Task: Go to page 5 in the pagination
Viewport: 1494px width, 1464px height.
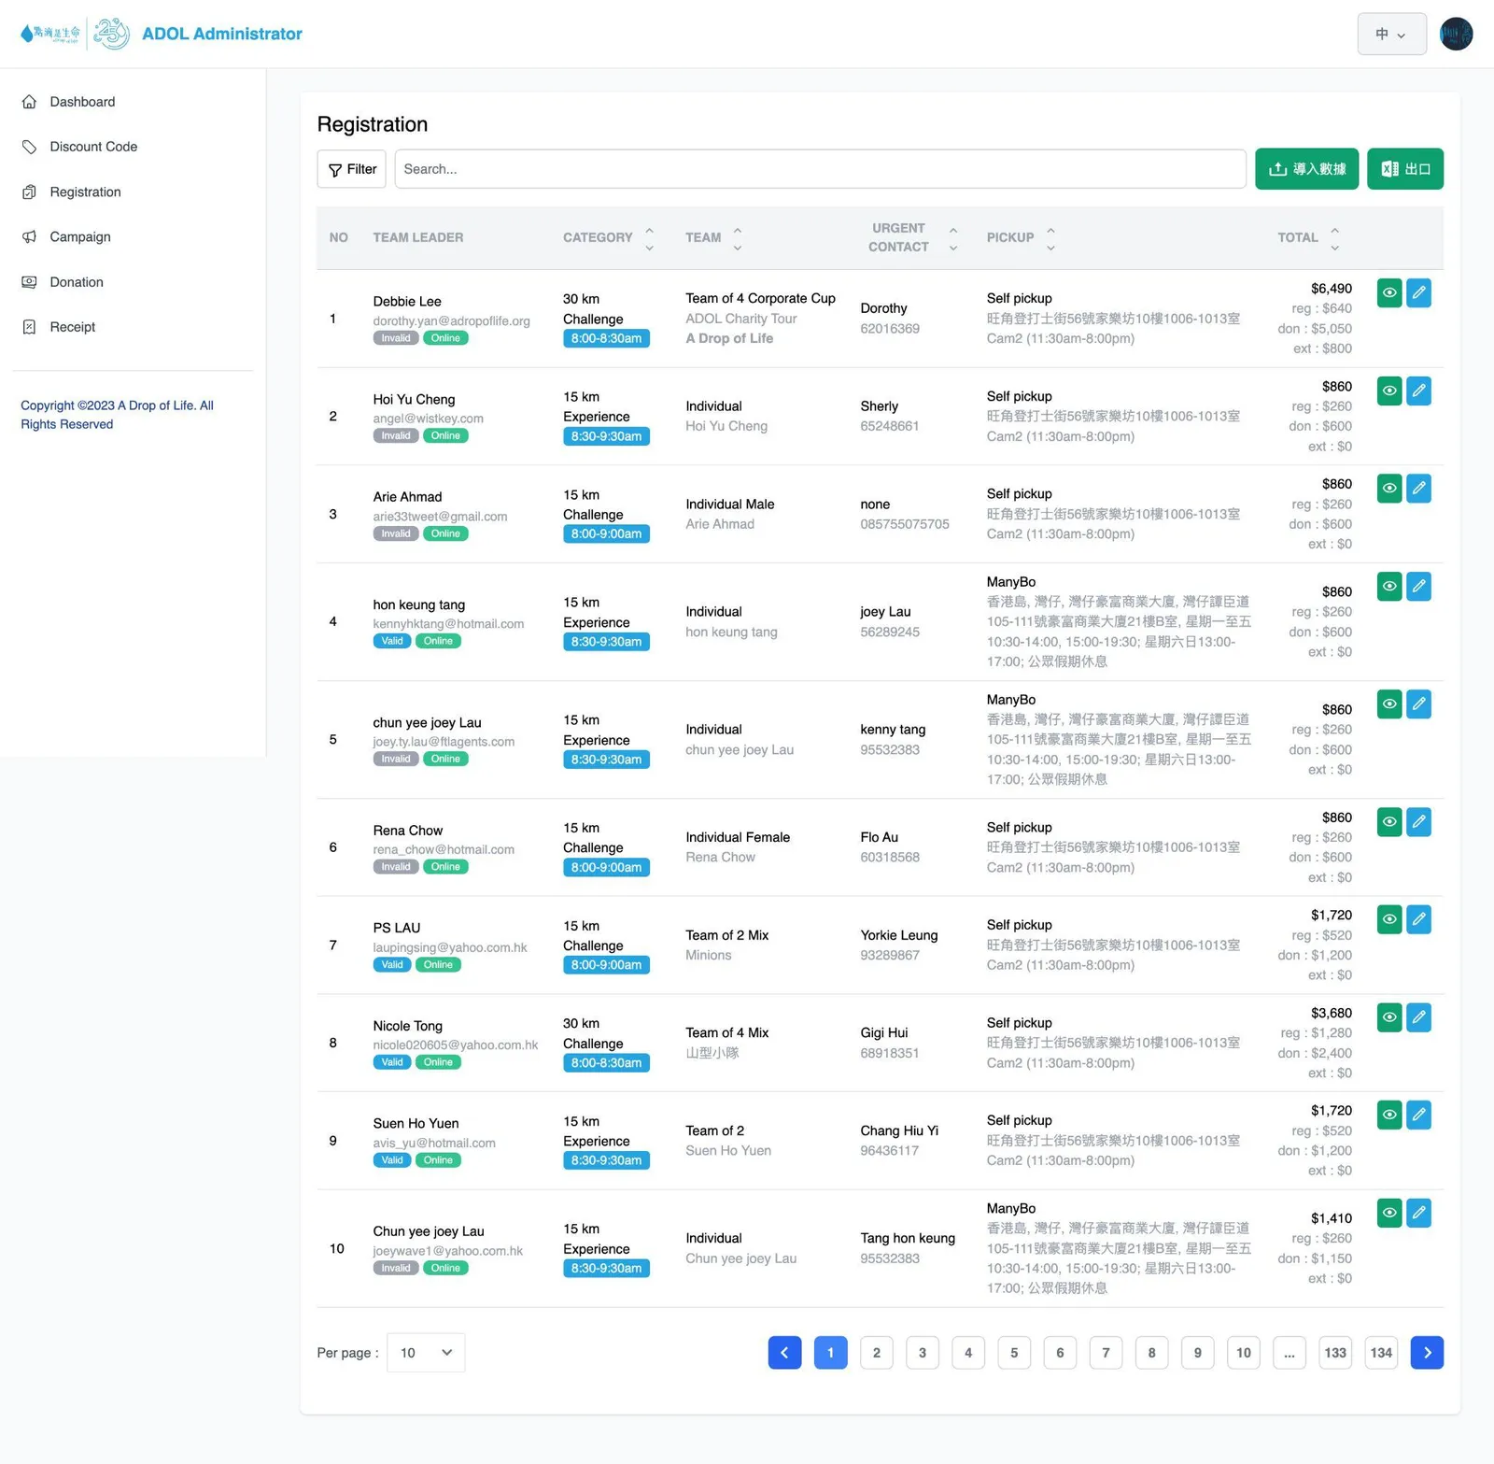Action: pyautogui.click(x=1014, y=1352)
